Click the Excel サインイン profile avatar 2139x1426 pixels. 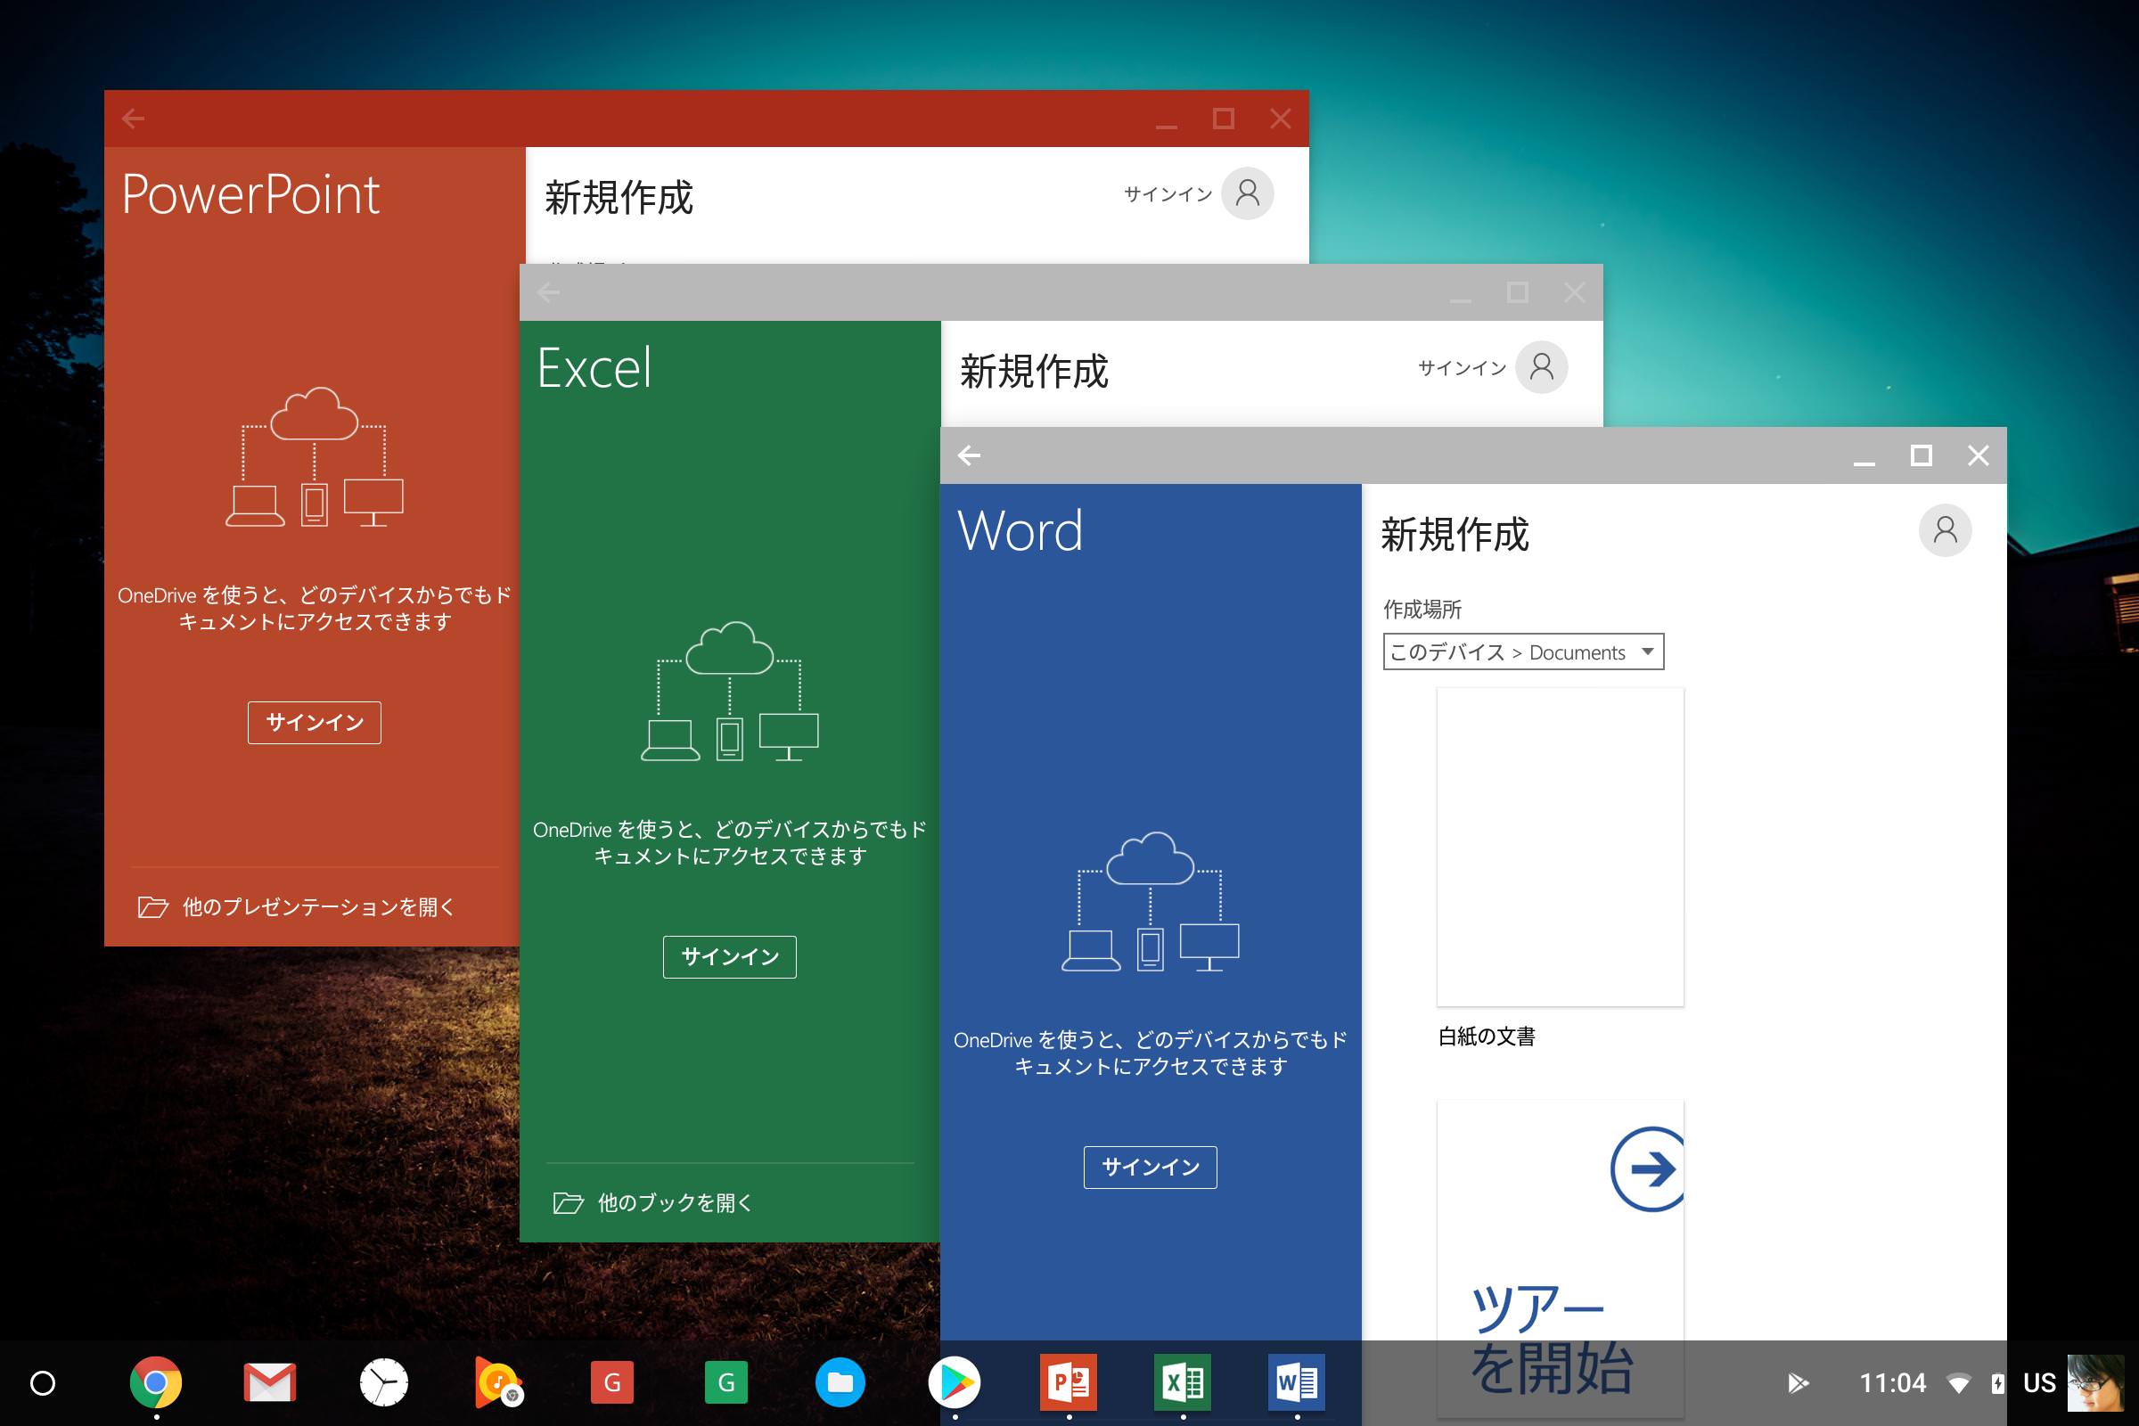click(x=1541, y=367)
